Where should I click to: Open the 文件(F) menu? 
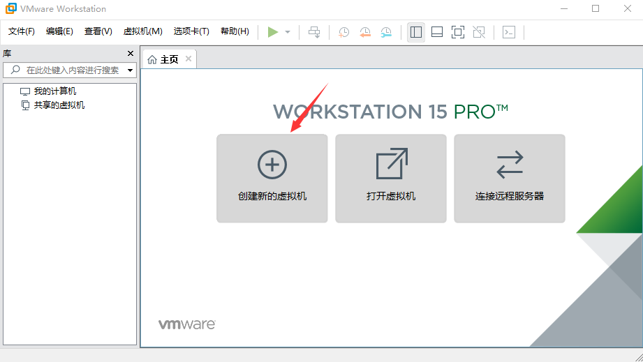(22, 31)
